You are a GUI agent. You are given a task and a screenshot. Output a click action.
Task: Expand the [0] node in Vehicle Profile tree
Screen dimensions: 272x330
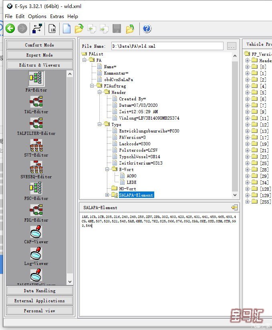(x=247, y=67)
